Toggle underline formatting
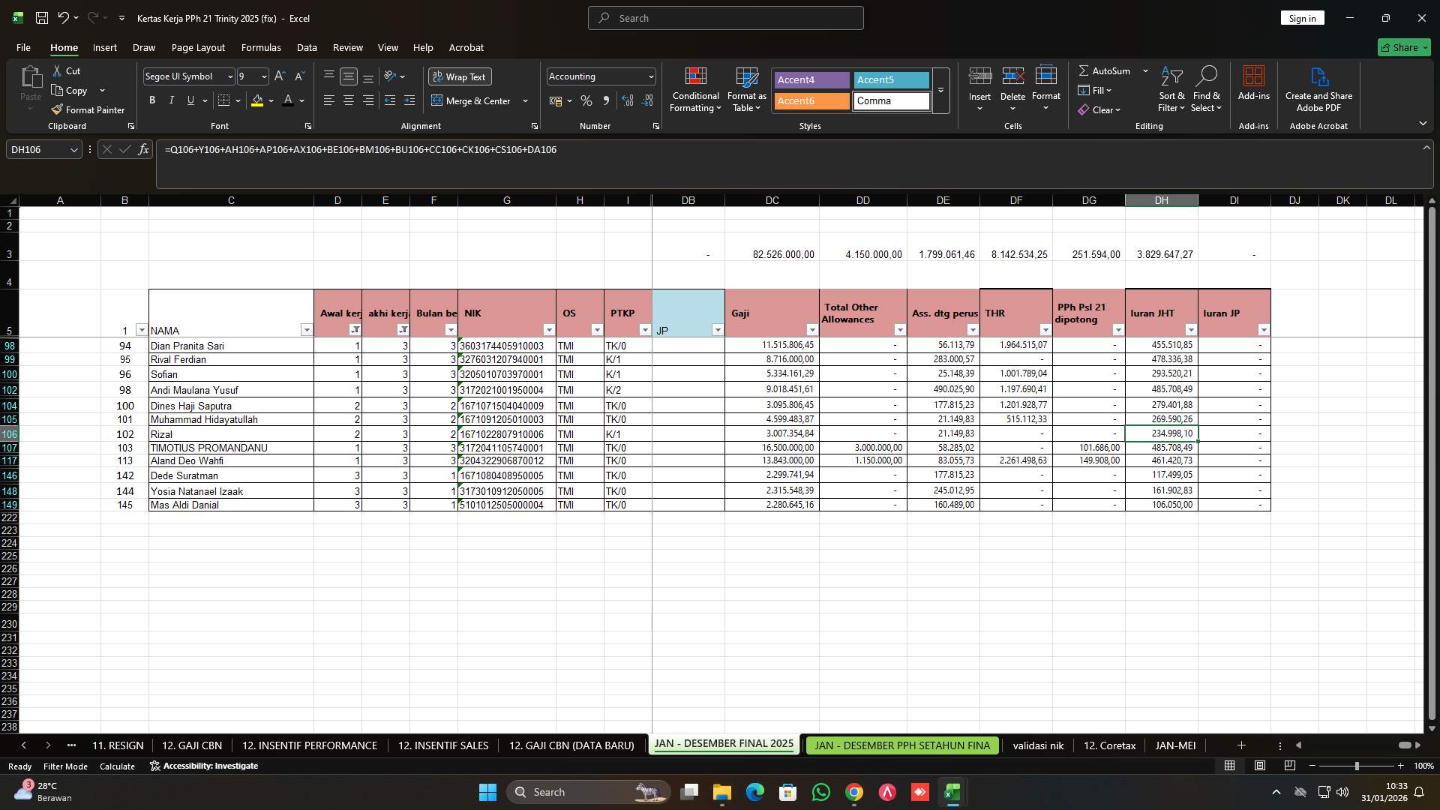Image resolution: width=1440 pixels, height=810 pixels. (190, 100)
